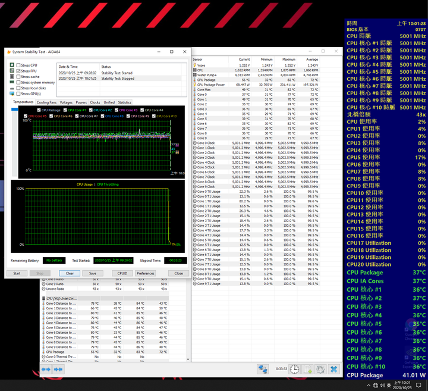This screenshot has height=391, width=428.
Task: Toggle the CPU Core #10 graph checkbox
Action: tap(154, 116)
